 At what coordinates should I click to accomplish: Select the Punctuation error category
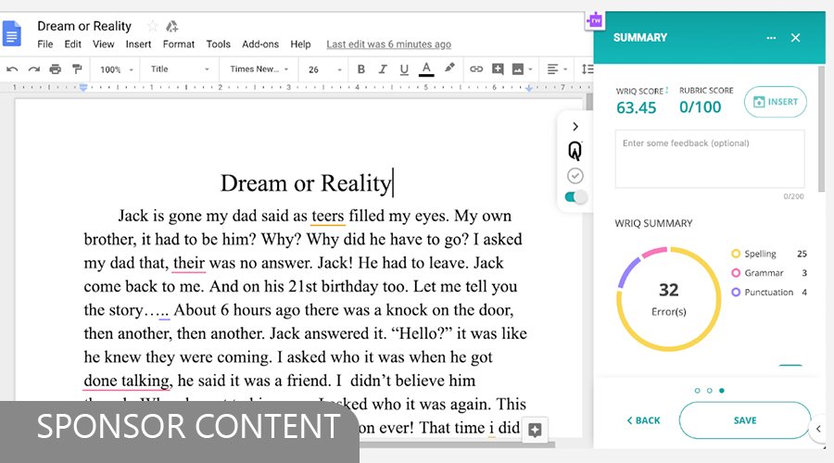769,292
